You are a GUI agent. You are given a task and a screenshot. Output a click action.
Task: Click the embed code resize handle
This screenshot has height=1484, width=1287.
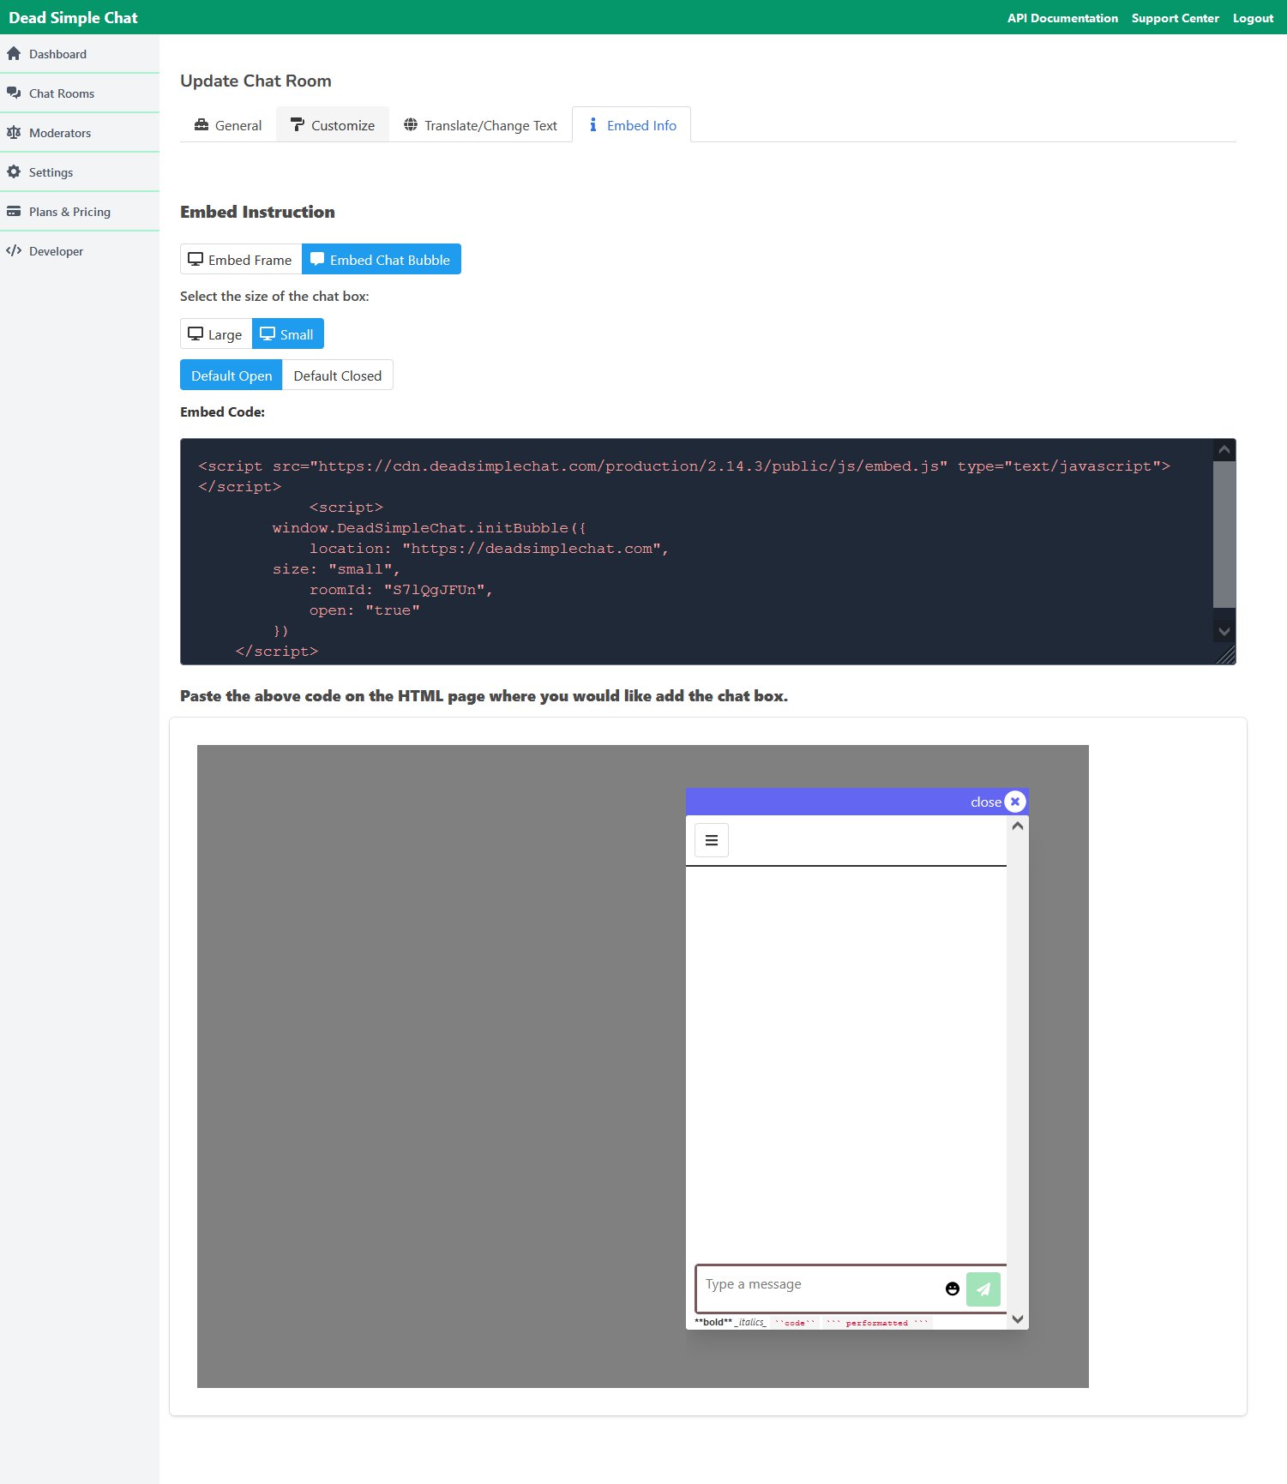pos(1227,655)
